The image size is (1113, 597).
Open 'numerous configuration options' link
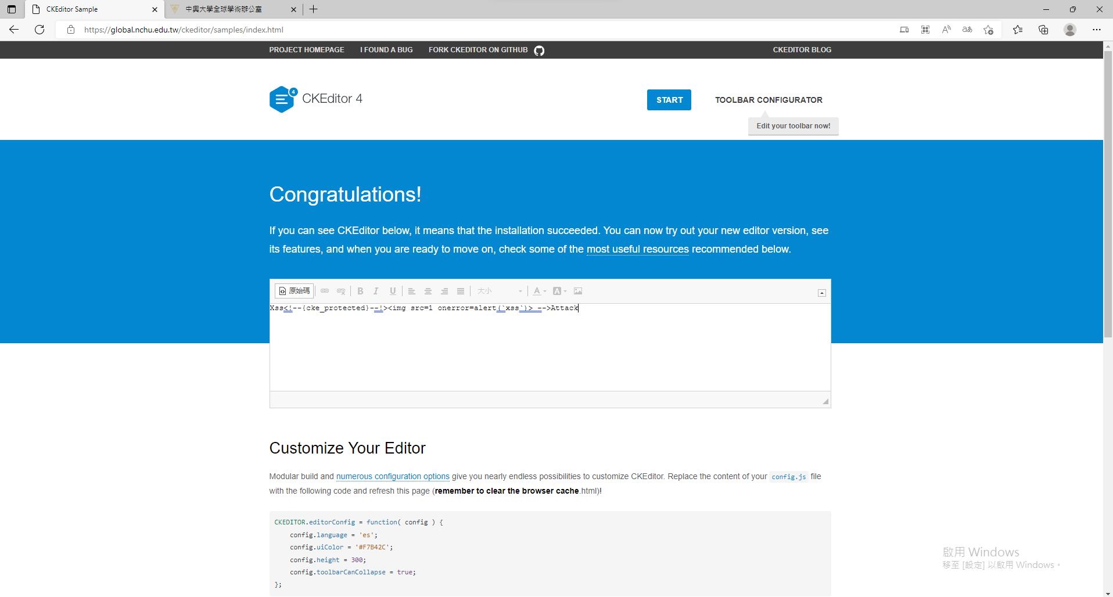point(393,476)
